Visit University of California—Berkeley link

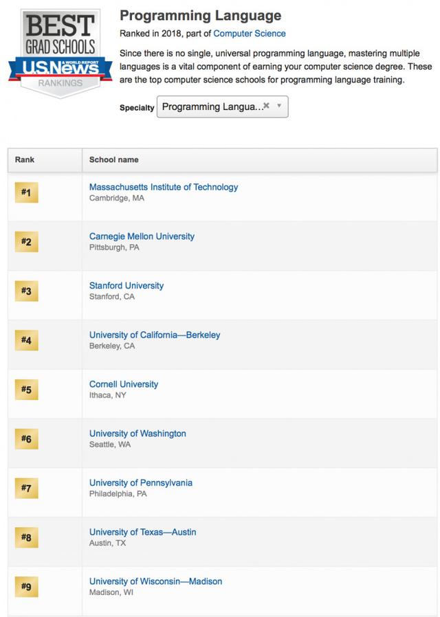click(x=155, y=335)
